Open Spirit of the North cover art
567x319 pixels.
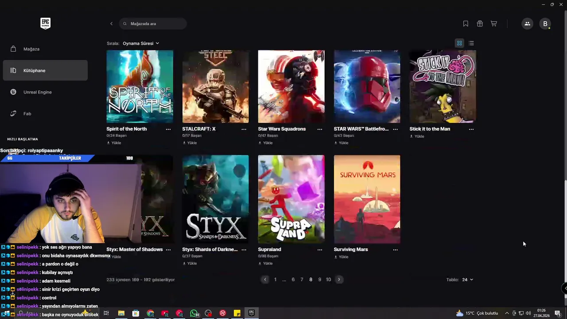coord(140,86)
